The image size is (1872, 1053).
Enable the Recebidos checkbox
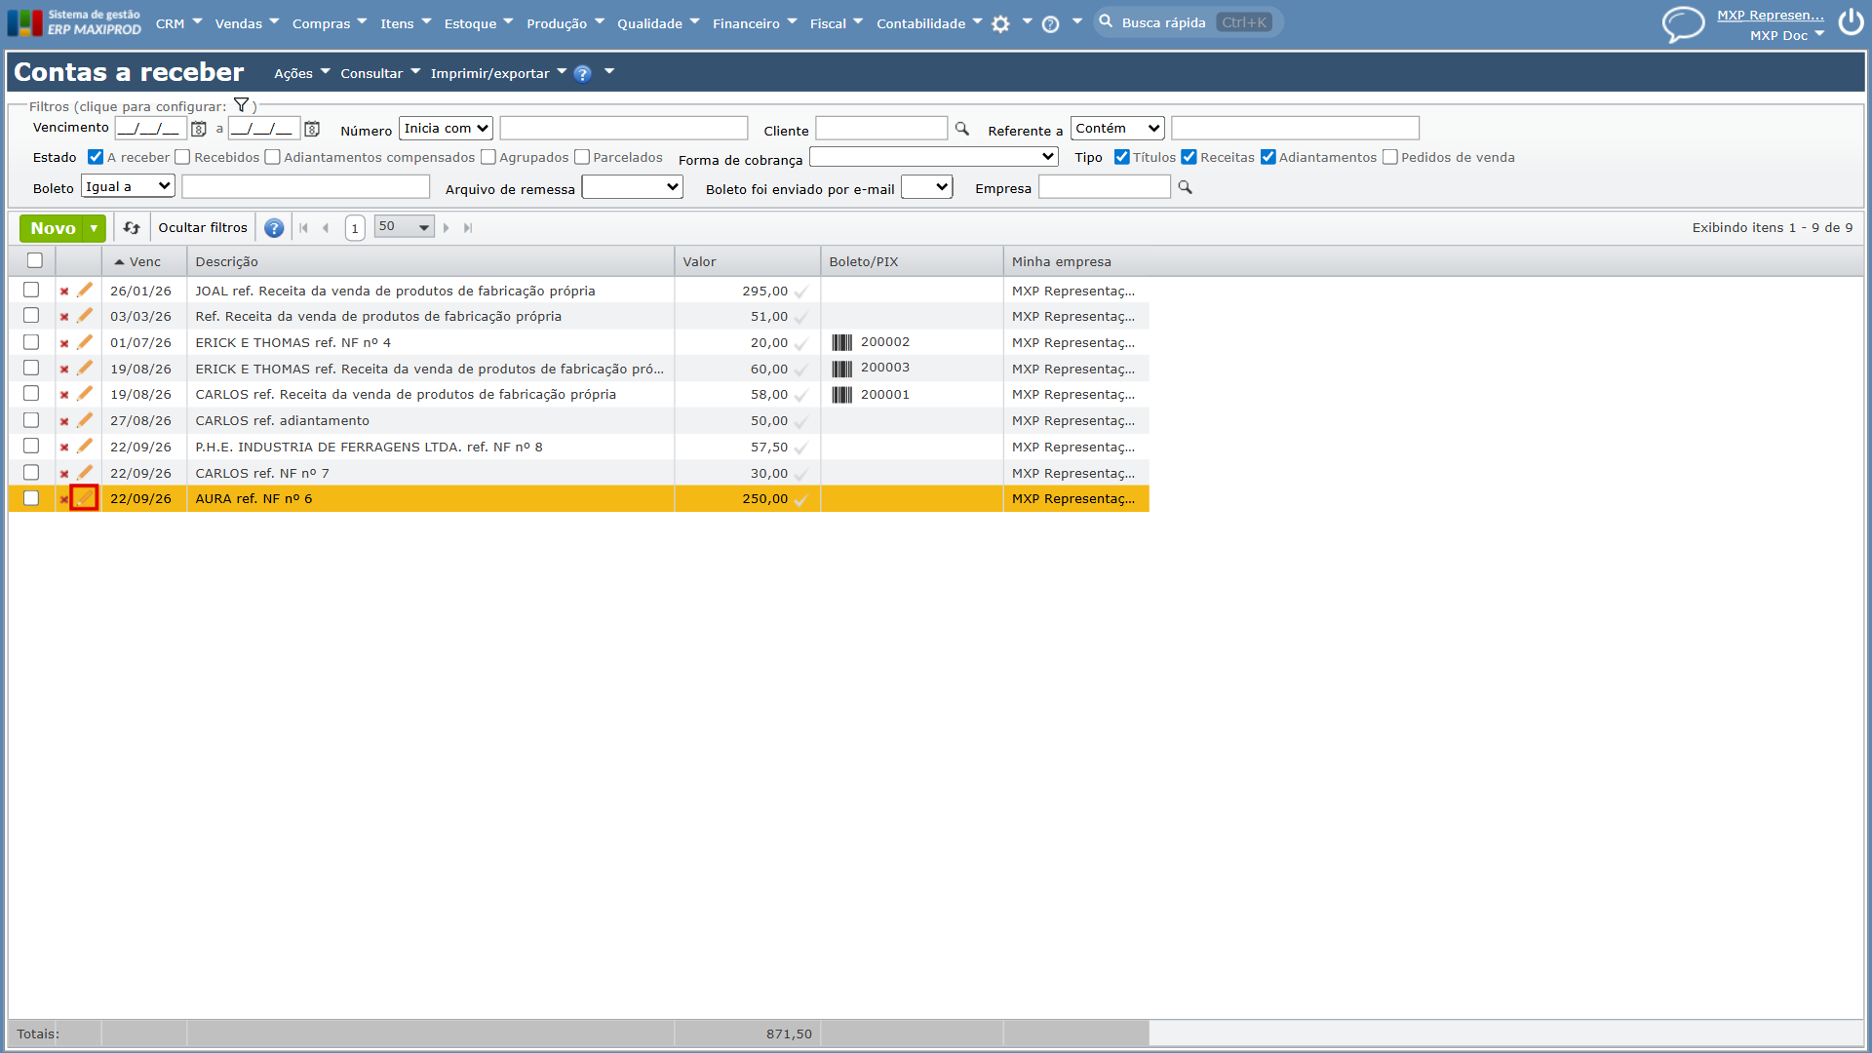point(182,157)
